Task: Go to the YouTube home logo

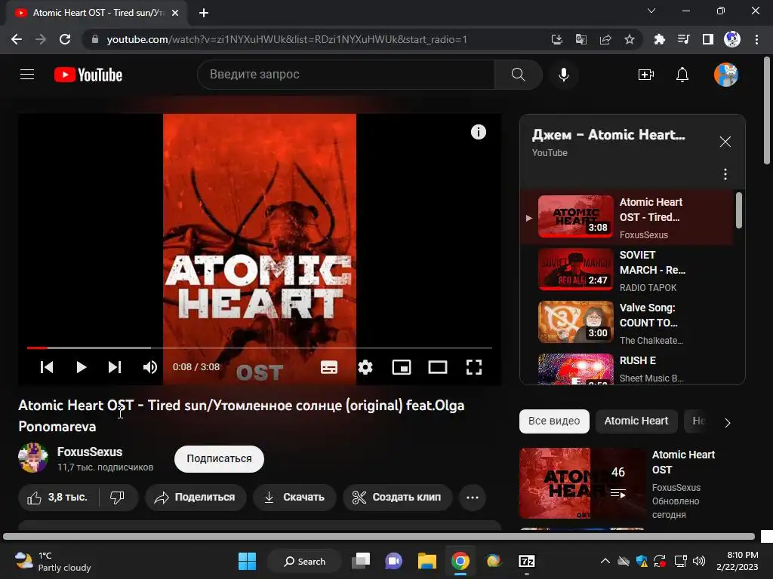Action: [x=88, y=75]
